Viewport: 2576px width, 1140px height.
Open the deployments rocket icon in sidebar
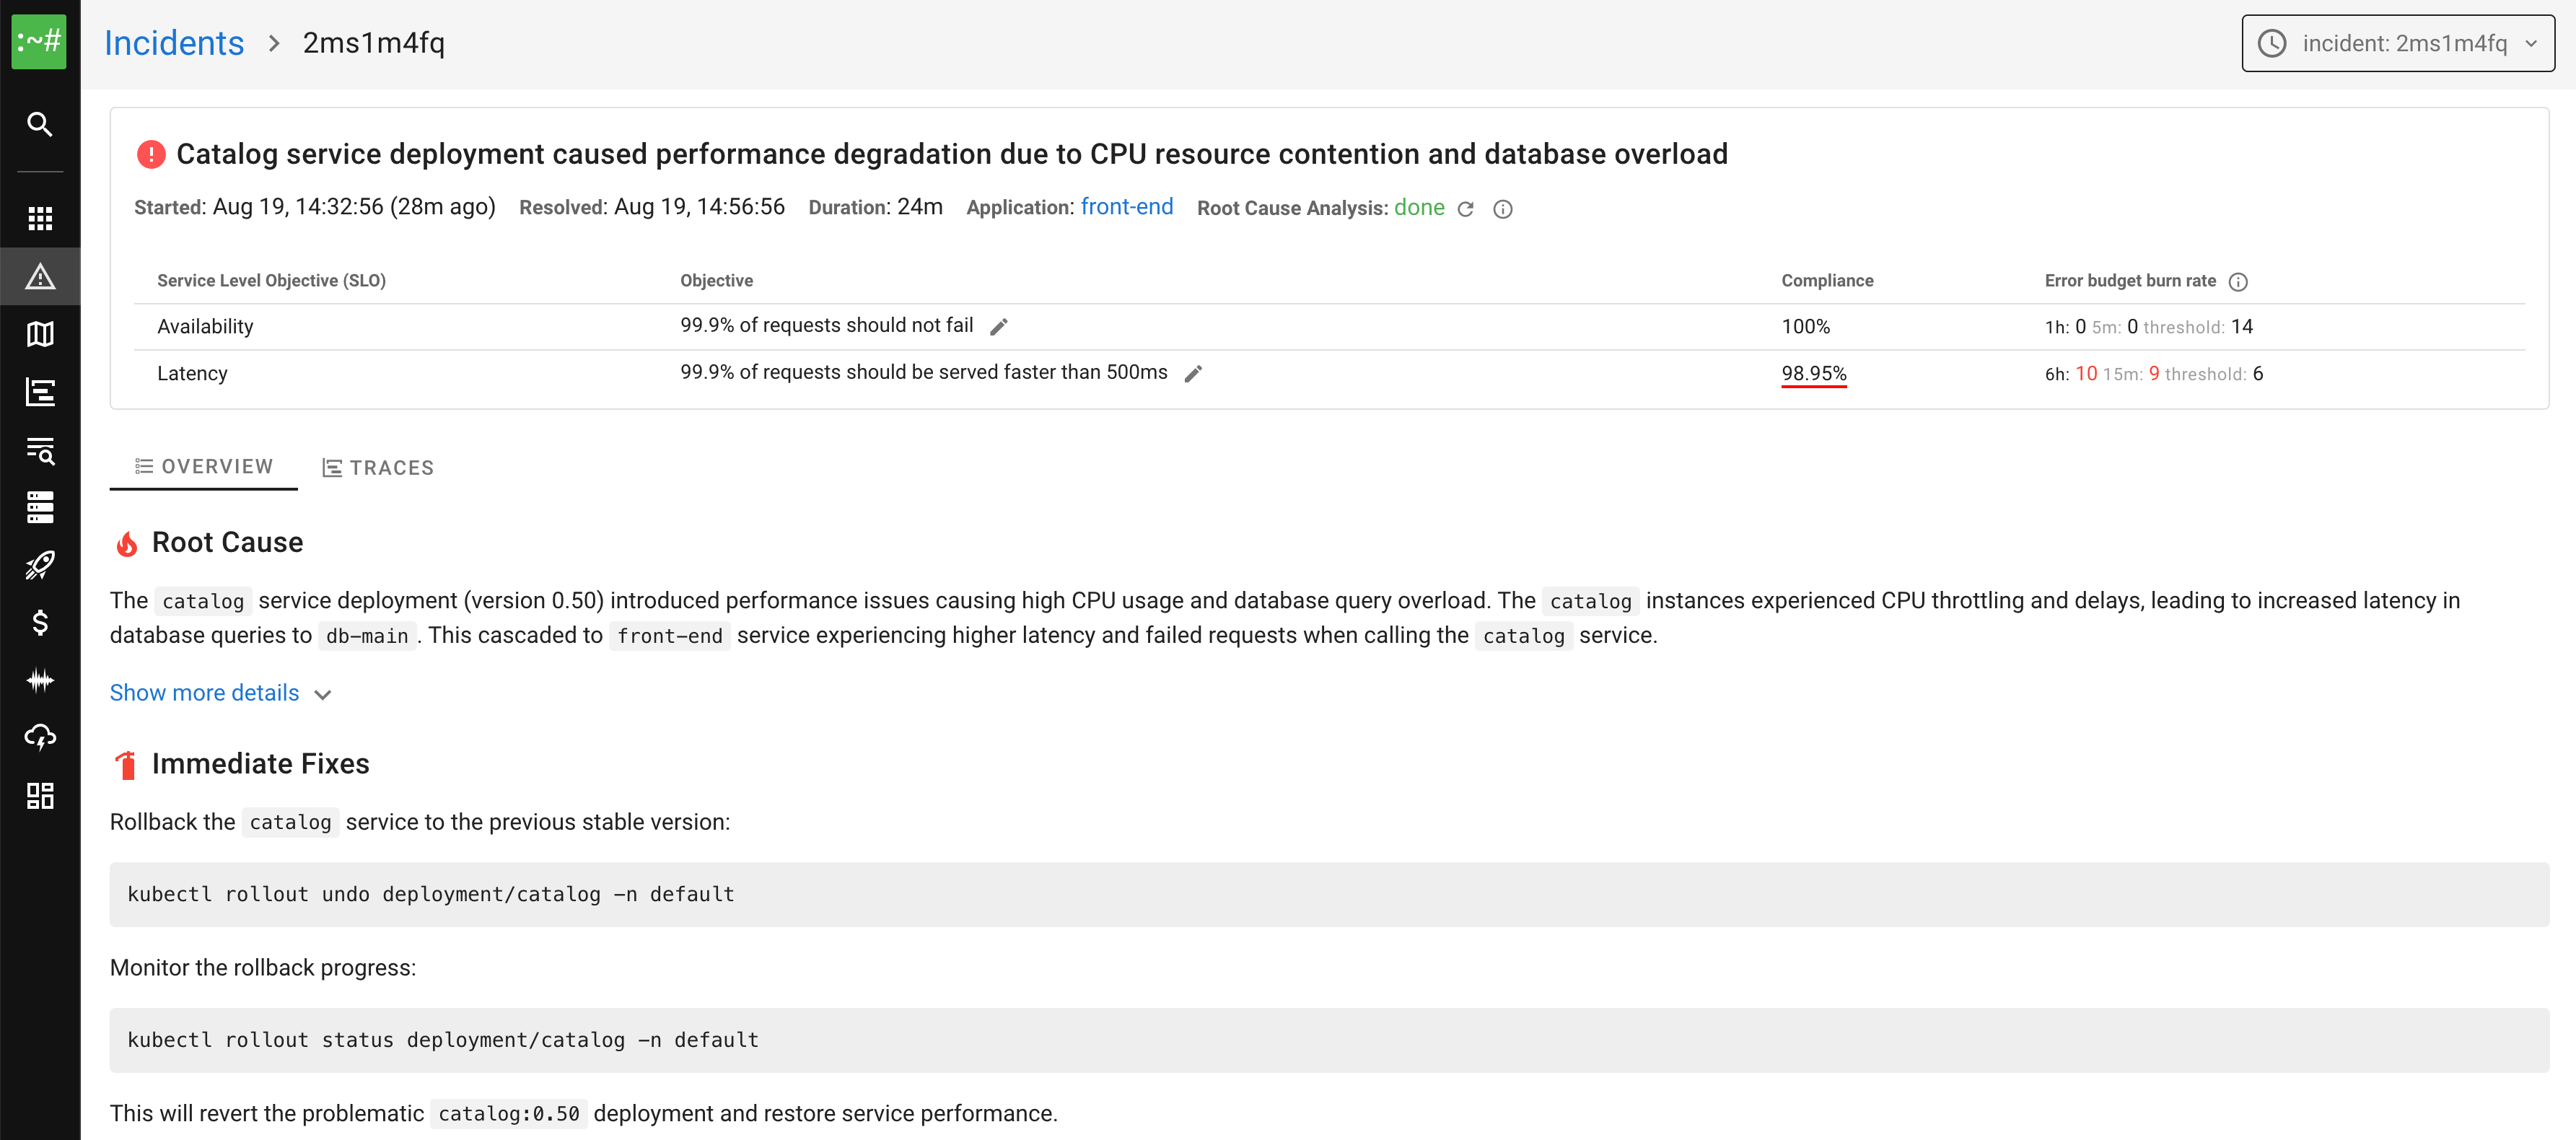pyautogui.click(x=40, y=565)
